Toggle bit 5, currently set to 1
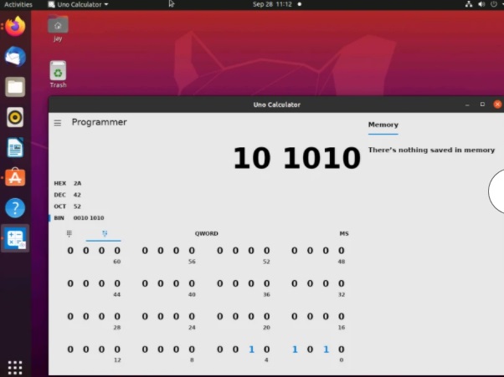The width and height of the screenshot is (504, 377). (x=251, y=349)
